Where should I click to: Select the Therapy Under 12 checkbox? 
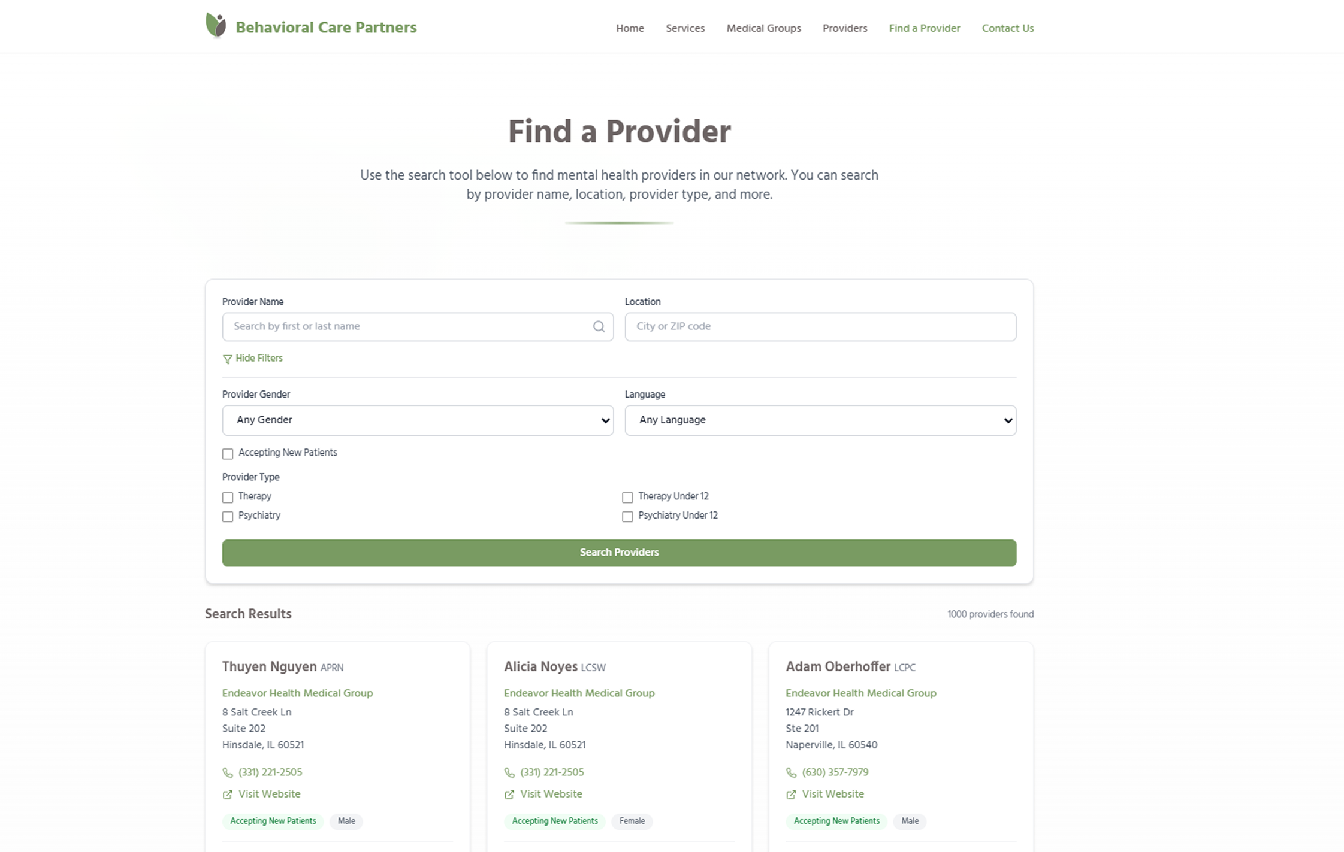click(627, 498)
